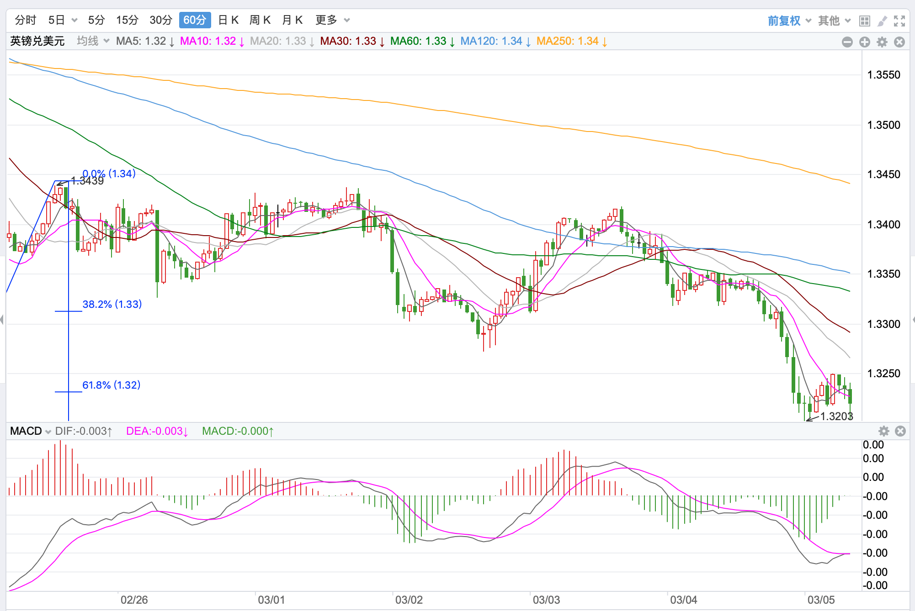Screen dimensions: 915x611
Task: Select the drawing brush tool icon
Action: (882, 21)
